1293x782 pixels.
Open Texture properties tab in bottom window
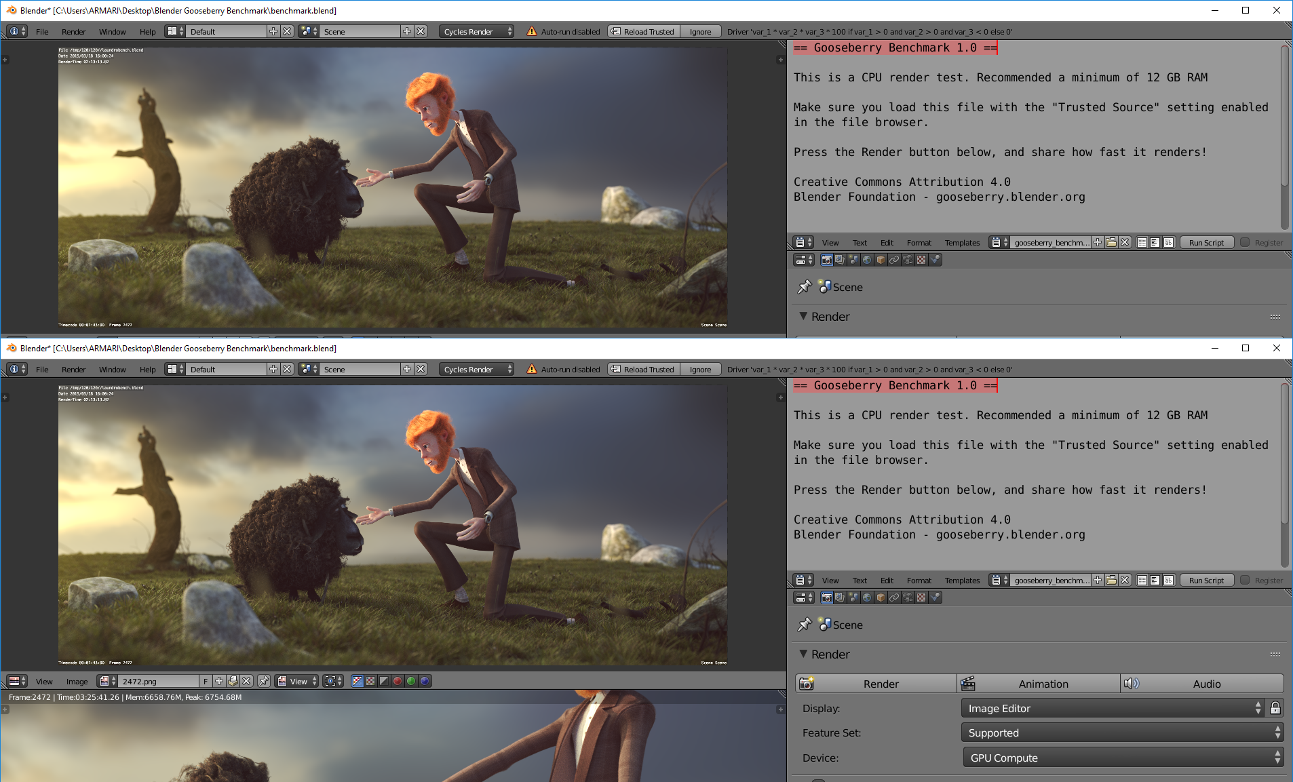(921, 598)
